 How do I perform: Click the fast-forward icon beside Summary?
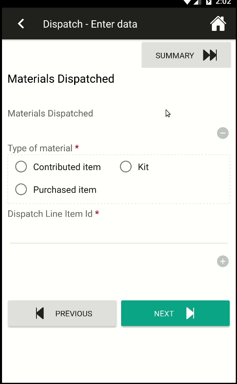210,55
